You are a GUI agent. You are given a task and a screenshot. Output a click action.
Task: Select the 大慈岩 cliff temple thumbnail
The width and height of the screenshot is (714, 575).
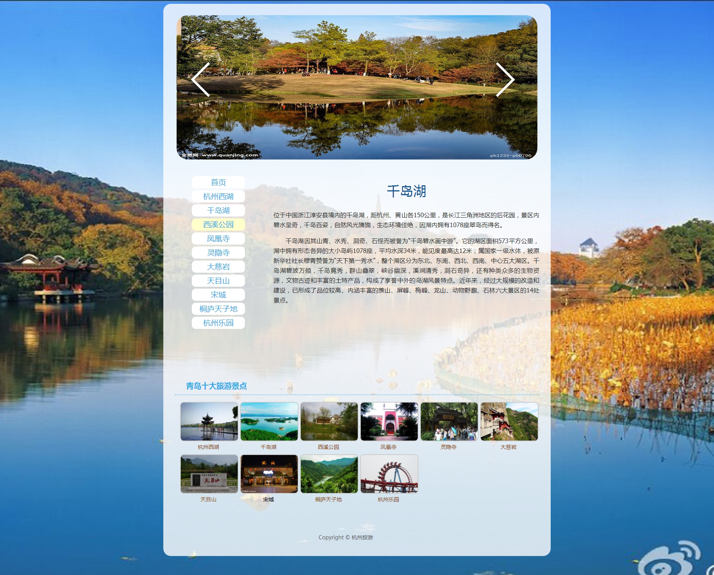coord(509,422)
